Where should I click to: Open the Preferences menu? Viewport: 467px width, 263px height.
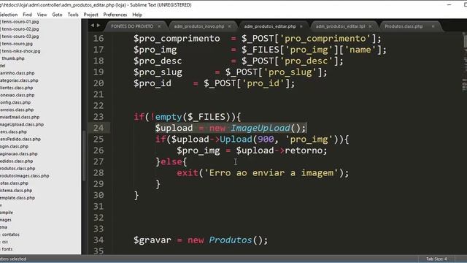pos(115,15)
